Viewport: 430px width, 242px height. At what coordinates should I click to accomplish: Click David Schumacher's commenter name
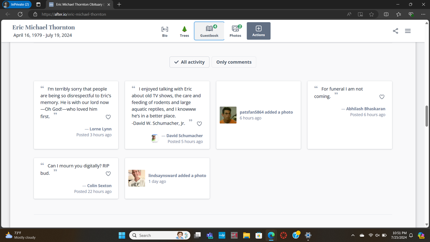(x=184, y=135)
